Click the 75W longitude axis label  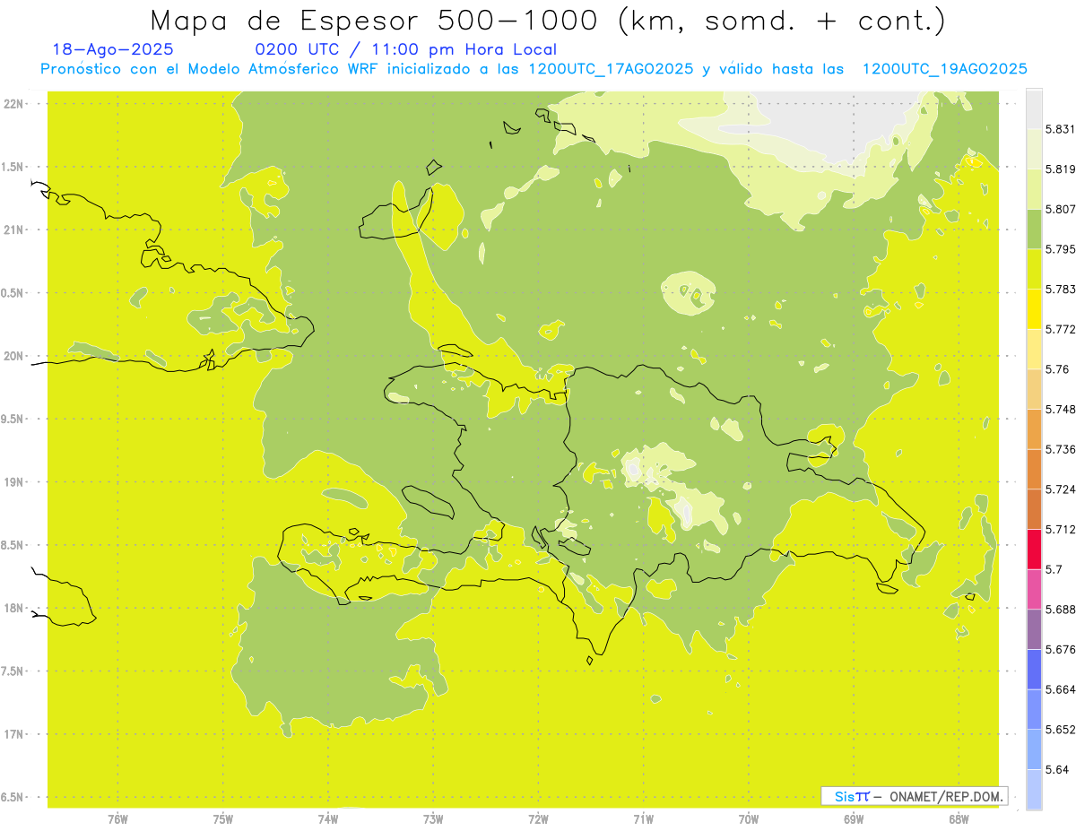tap(223, 819)
